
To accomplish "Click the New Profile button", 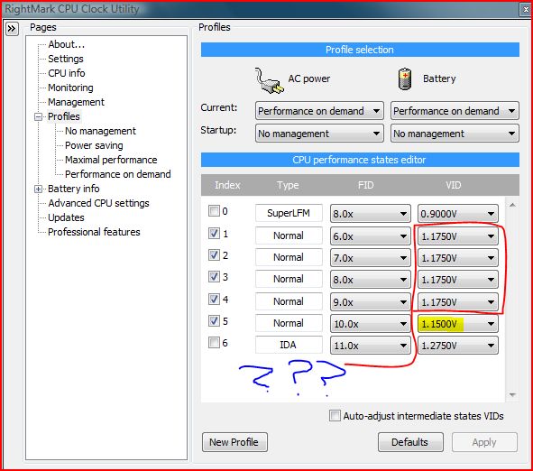I will [234, 442].
